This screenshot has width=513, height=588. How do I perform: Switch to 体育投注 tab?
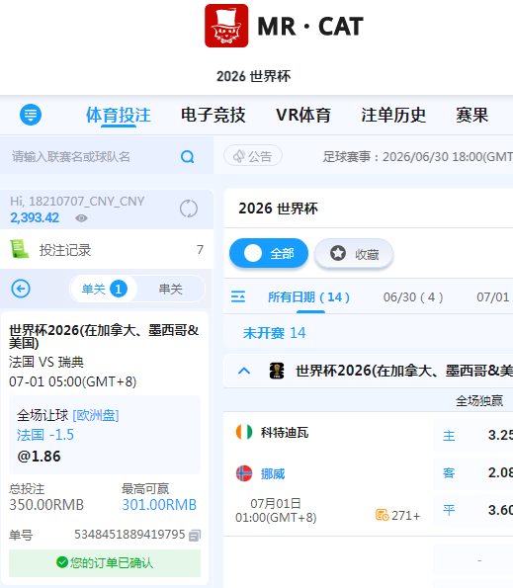click(x=119, y=115)
